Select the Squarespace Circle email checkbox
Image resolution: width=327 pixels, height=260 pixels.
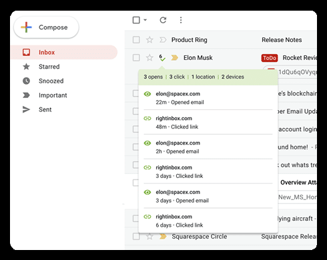136,237
